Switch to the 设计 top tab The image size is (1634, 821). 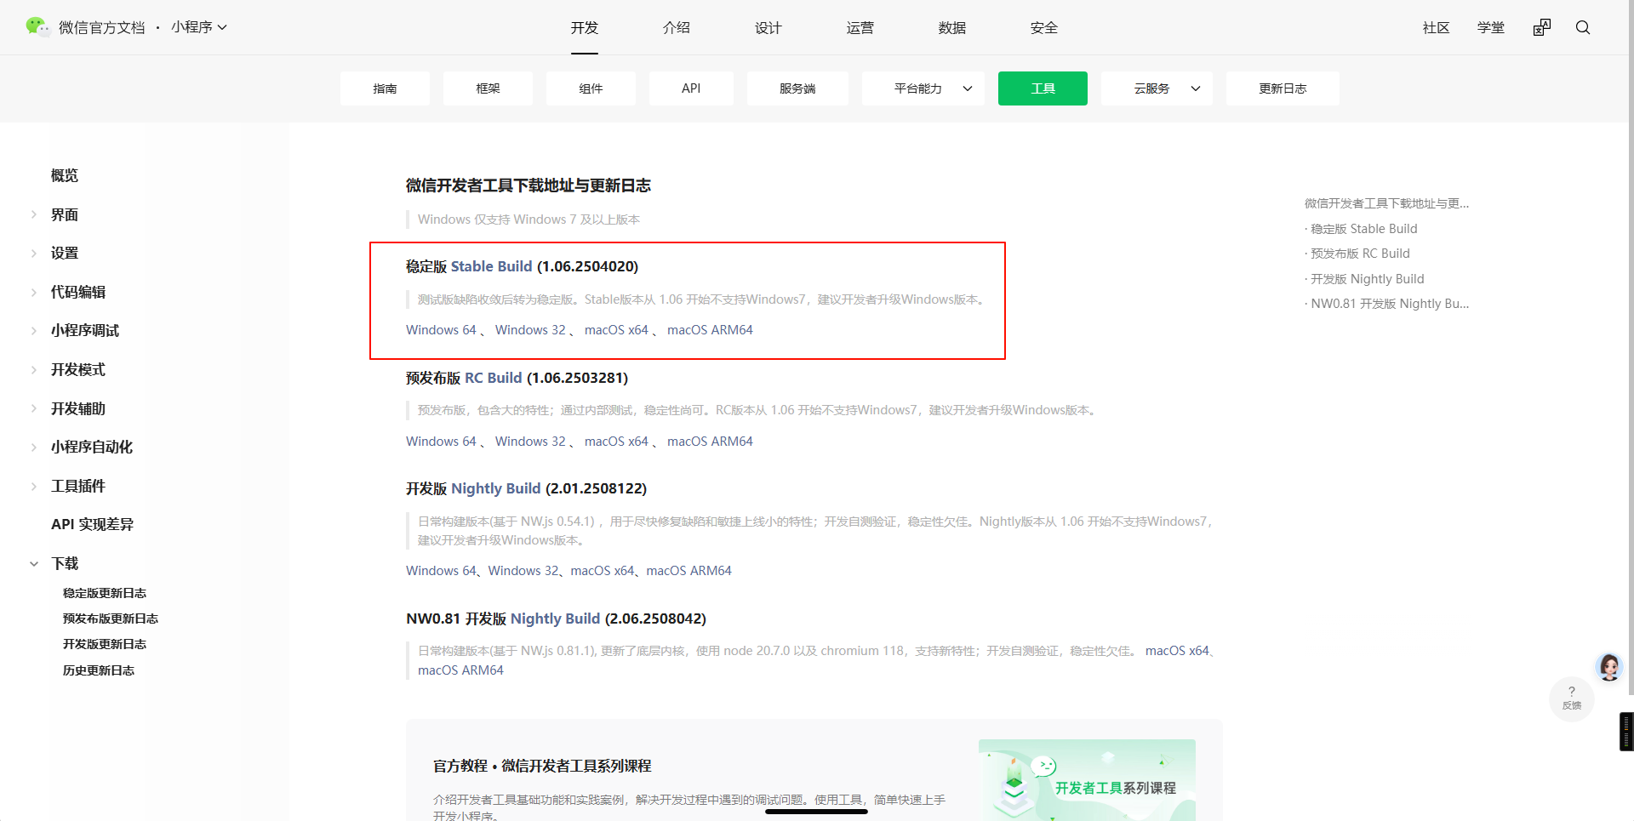coord(768,27)
